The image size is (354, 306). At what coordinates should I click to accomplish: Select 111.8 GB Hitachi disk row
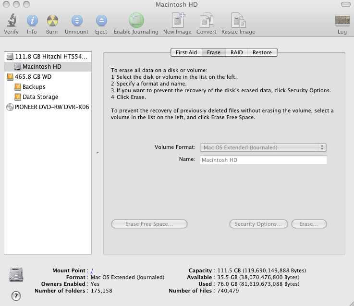pos(48,57)
